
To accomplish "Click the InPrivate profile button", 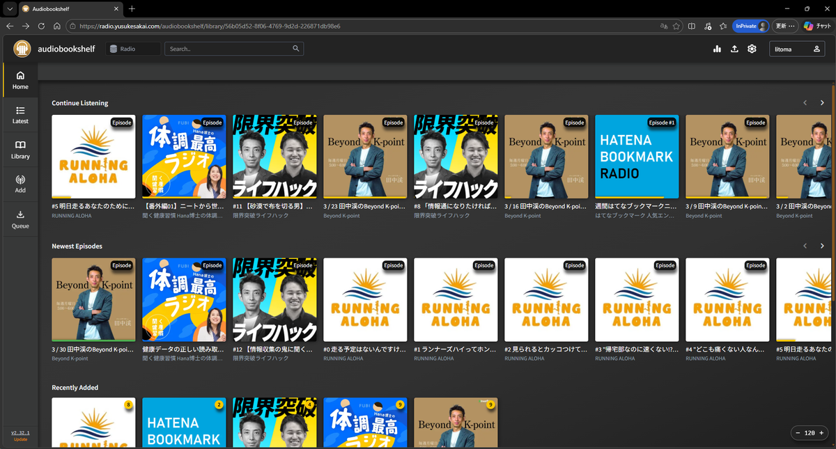I will (750, 26).
